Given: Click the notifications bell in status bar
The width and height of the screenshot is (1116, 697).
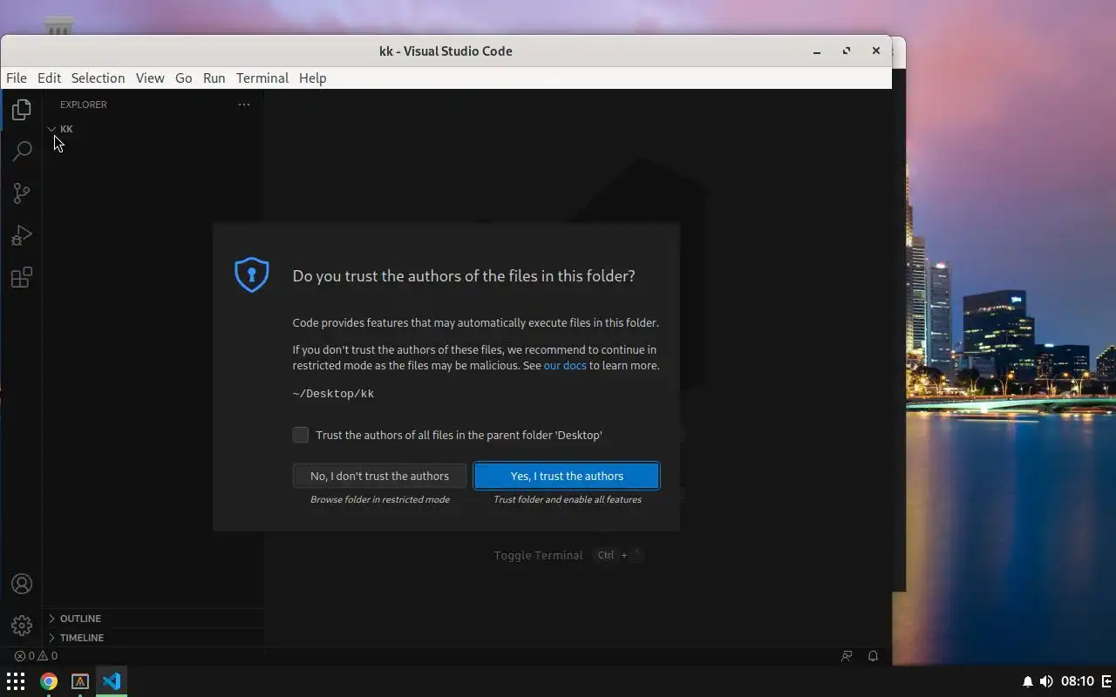Looking at the screenshot, I should (873, 656).
